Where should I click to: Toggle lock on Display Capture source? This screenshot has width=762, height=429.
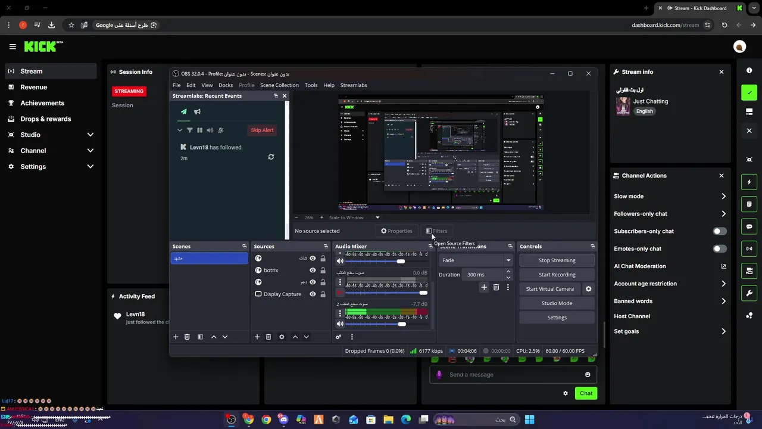[323, 294]
